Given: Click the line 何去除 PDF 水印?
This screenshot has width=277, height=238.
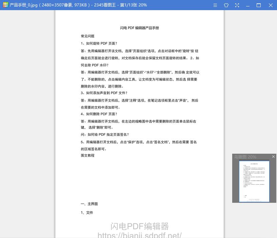Looking at the screenshot, I should pos(94,65).
